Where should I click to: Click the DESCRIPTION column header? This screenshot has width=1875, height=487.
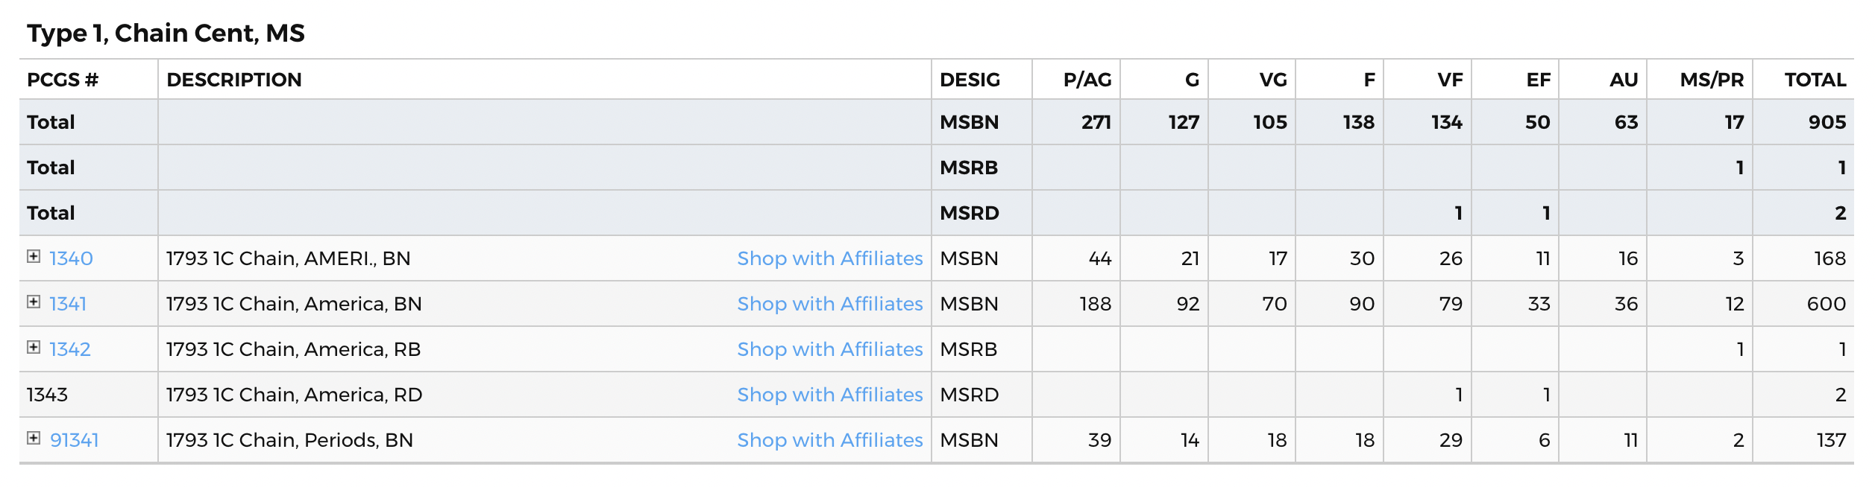234,80
